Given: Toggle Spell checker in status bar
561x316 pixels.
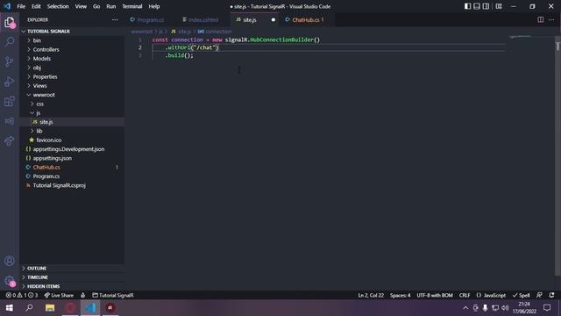Looking at the screenshot, I should [x=521, y=295].
